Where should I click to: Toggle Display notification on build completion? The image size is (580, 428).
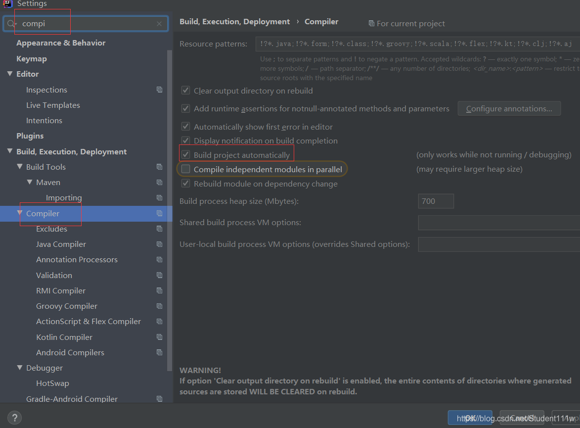(x=186, y=141)
